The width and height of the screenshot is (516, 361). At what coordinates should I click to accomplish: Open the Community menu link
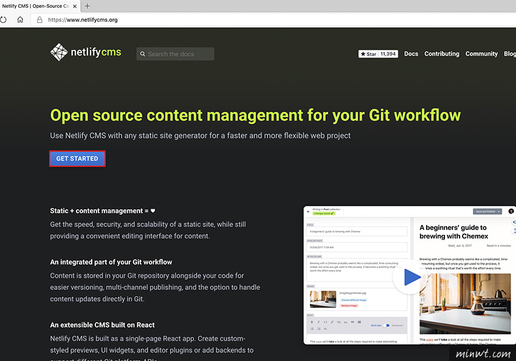tap(481, 53)
